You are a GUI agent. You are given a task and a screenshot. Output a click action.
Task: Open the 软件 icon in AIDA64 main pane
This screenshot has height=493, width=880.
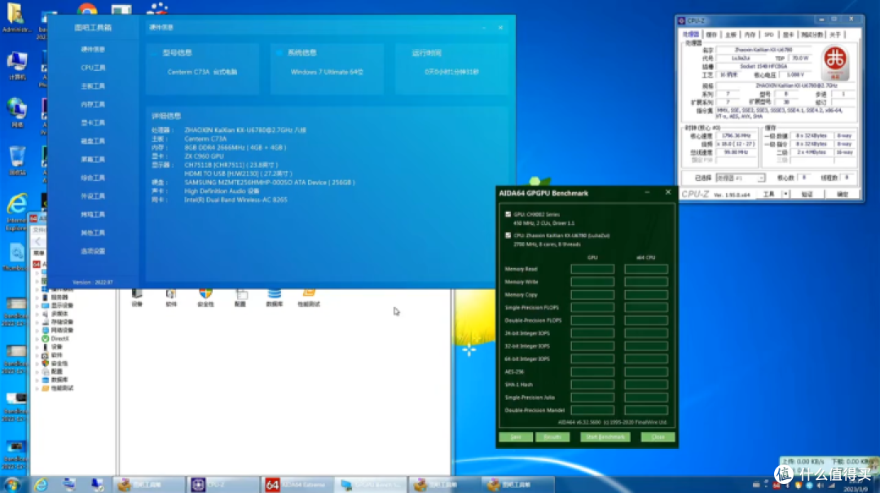(x=171, y=297)
